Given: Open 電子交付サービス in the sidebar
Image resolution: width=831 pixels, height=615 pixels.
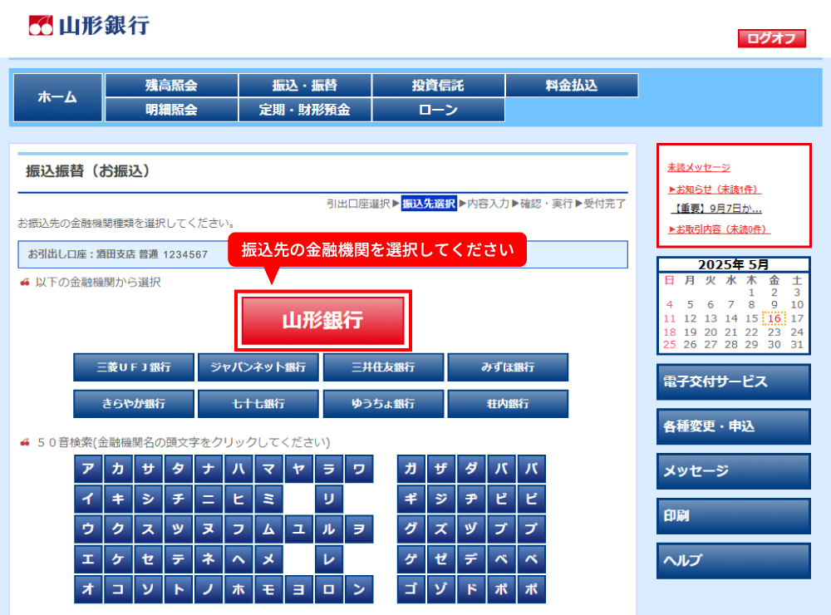Looking at the screenshot, I should tap(734, 381).
